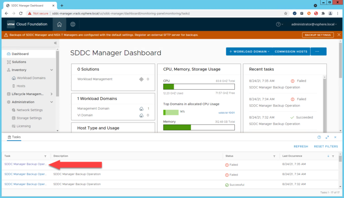Open the + WORKLOAD DOMAIN dropdown
The height and width of the screenshot is (198, 344).
[x=249, y=52]
